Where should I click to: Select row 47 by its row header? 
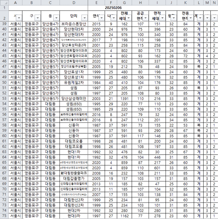pos(4,67)
